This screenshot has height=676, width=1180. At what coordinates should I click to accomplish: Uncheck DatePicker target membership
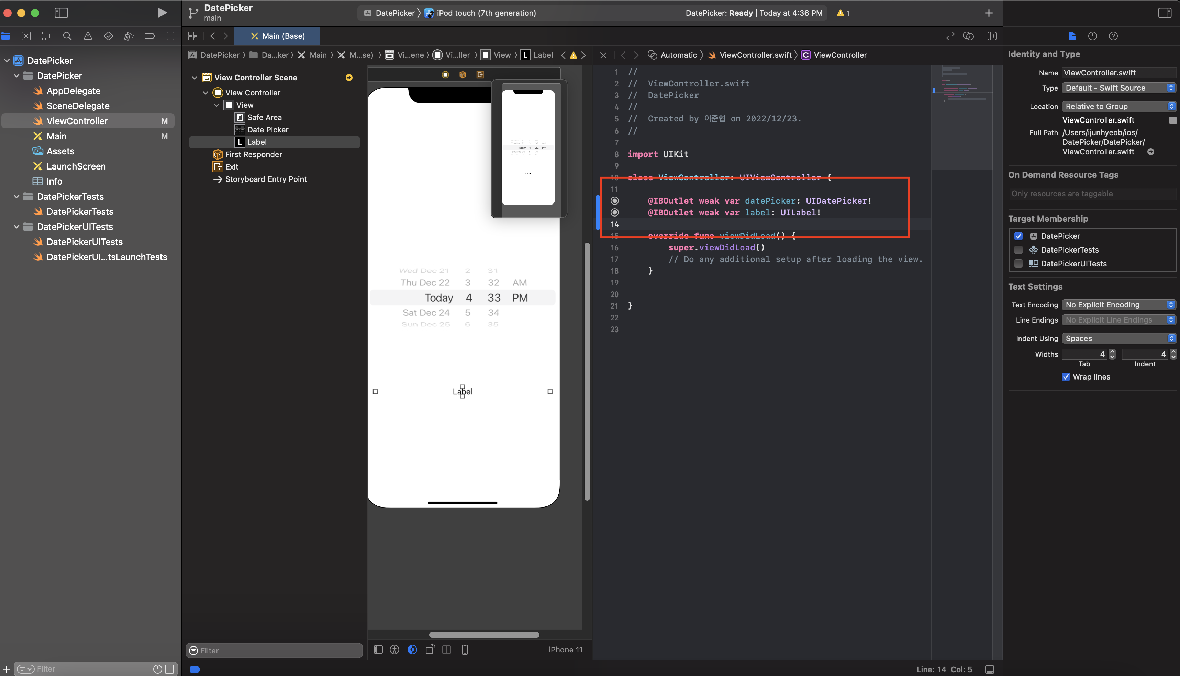[1018, 236]
